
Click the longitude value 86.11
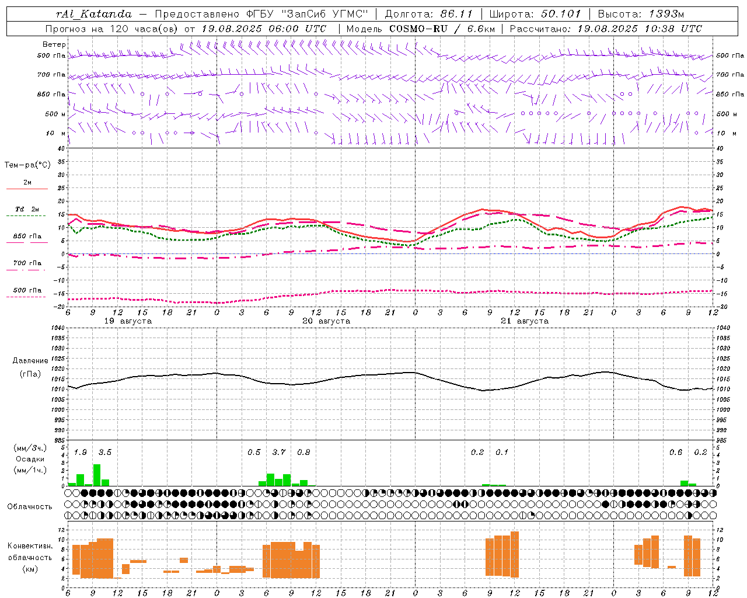[x=456, y=14]
